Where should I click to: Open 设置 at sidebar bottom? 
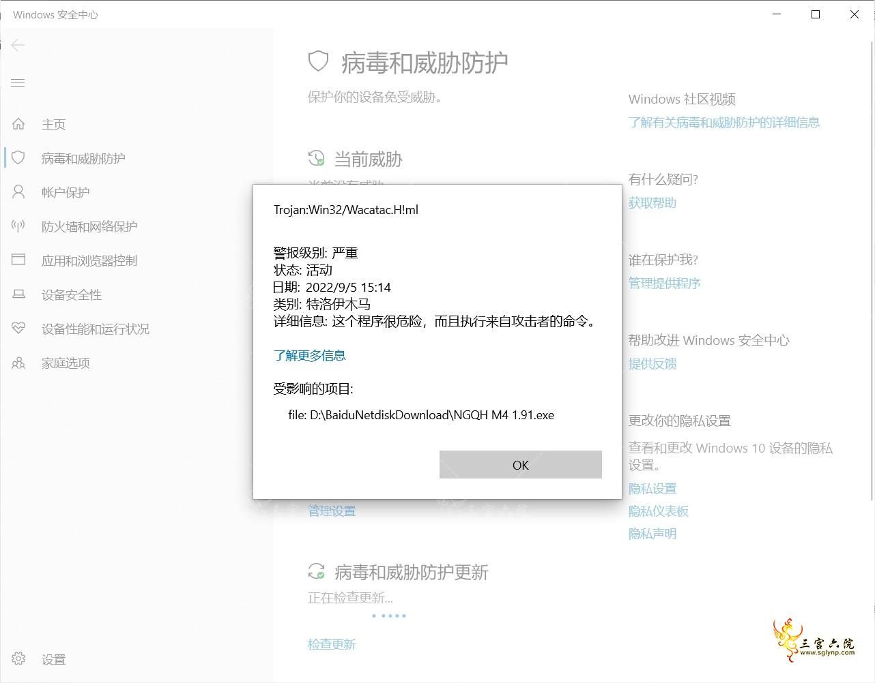[54, 659]
